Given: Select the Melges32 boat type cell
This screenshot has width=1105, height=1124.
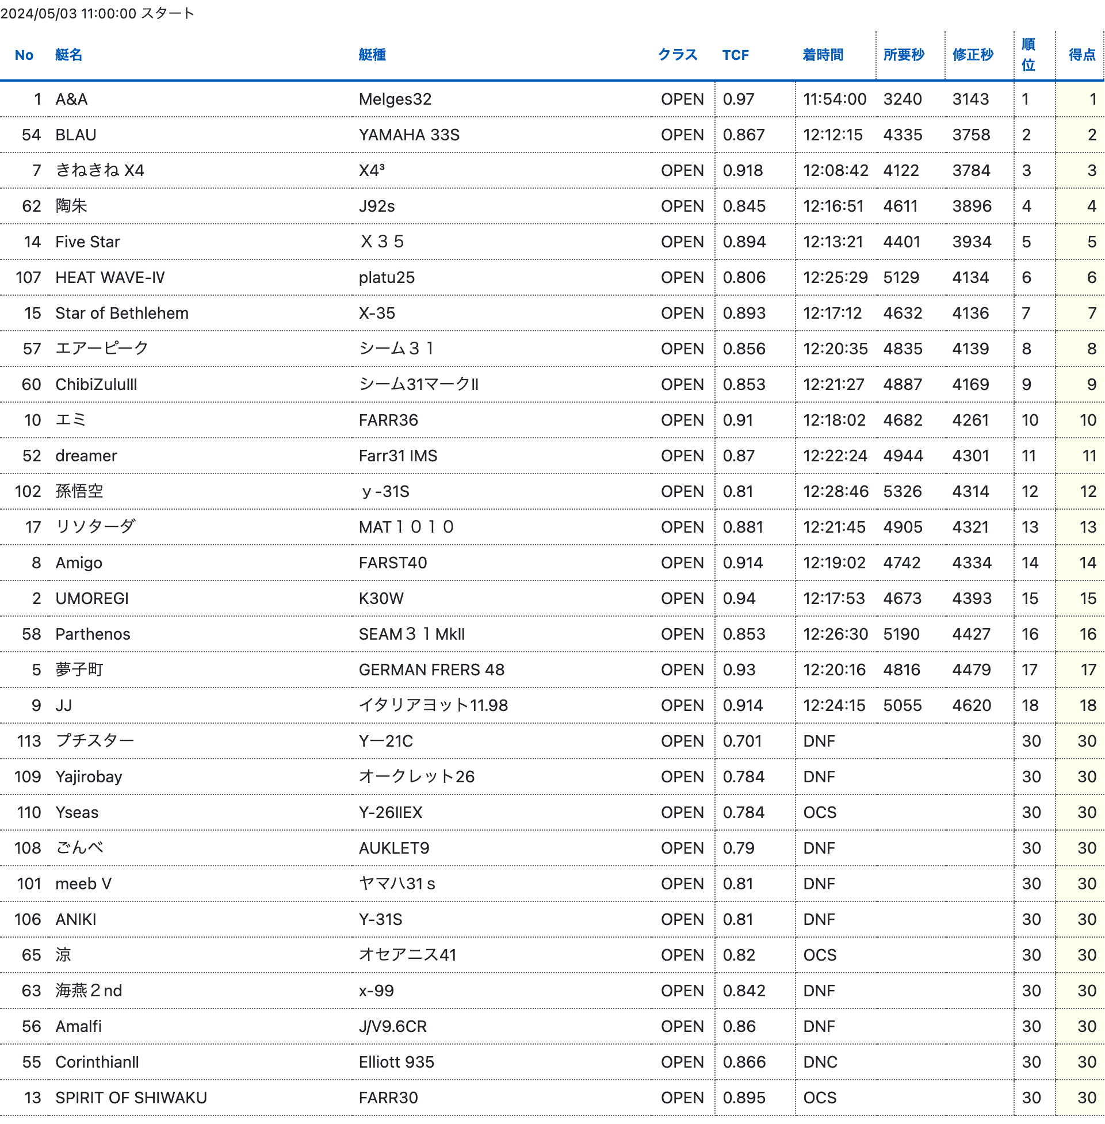Looking at the screenshot, I should [x=395, y=100].
